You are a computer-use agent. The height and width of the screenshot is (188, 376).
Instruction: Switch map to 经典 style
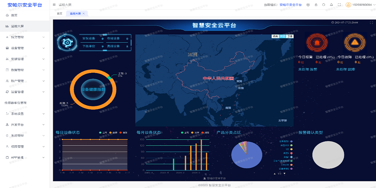275,36
